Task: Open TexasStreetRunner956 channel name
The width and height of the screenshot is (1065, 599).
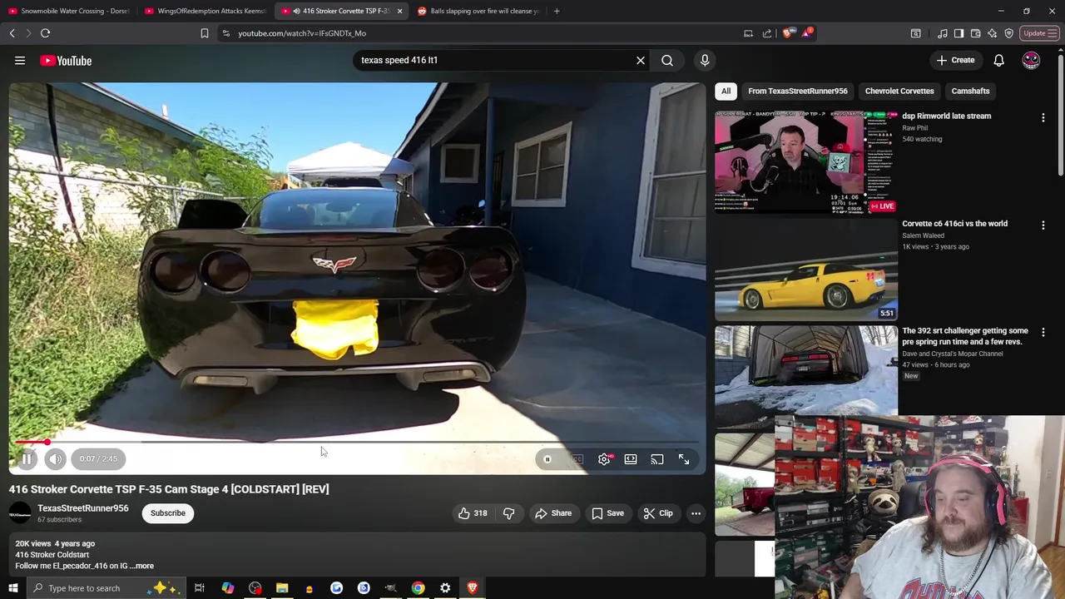Action: point(83,508)
